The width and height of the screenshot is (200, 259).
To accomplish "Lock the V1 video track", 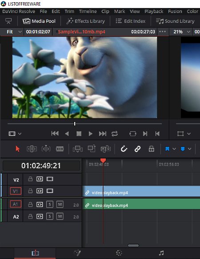I will 30,191.
